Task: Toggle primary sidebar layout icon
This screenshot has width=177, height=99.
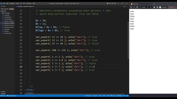Action: click(x=108, y=4)
